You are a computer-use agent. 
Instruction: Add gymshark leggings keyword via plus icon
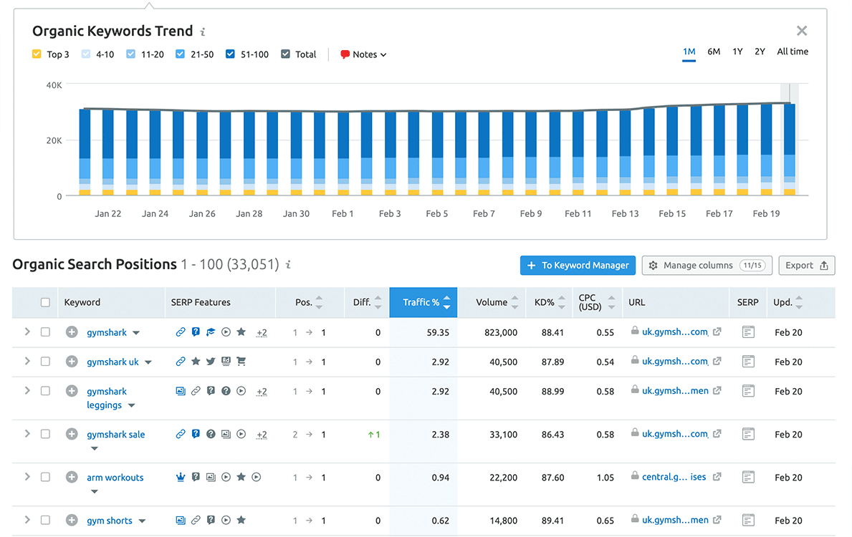click(72, 390)
